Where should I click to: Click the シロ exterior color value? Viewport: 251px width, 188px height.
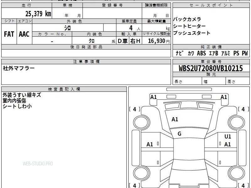coord(67,28)
